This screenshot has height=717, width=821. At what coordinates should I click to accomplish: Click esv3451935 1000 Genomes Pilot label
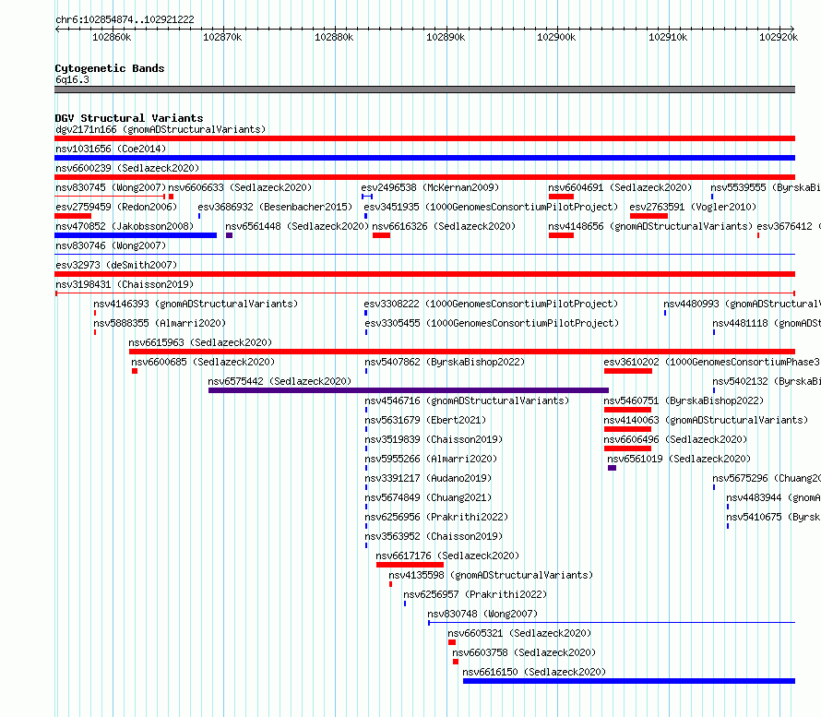pos(491,207)
